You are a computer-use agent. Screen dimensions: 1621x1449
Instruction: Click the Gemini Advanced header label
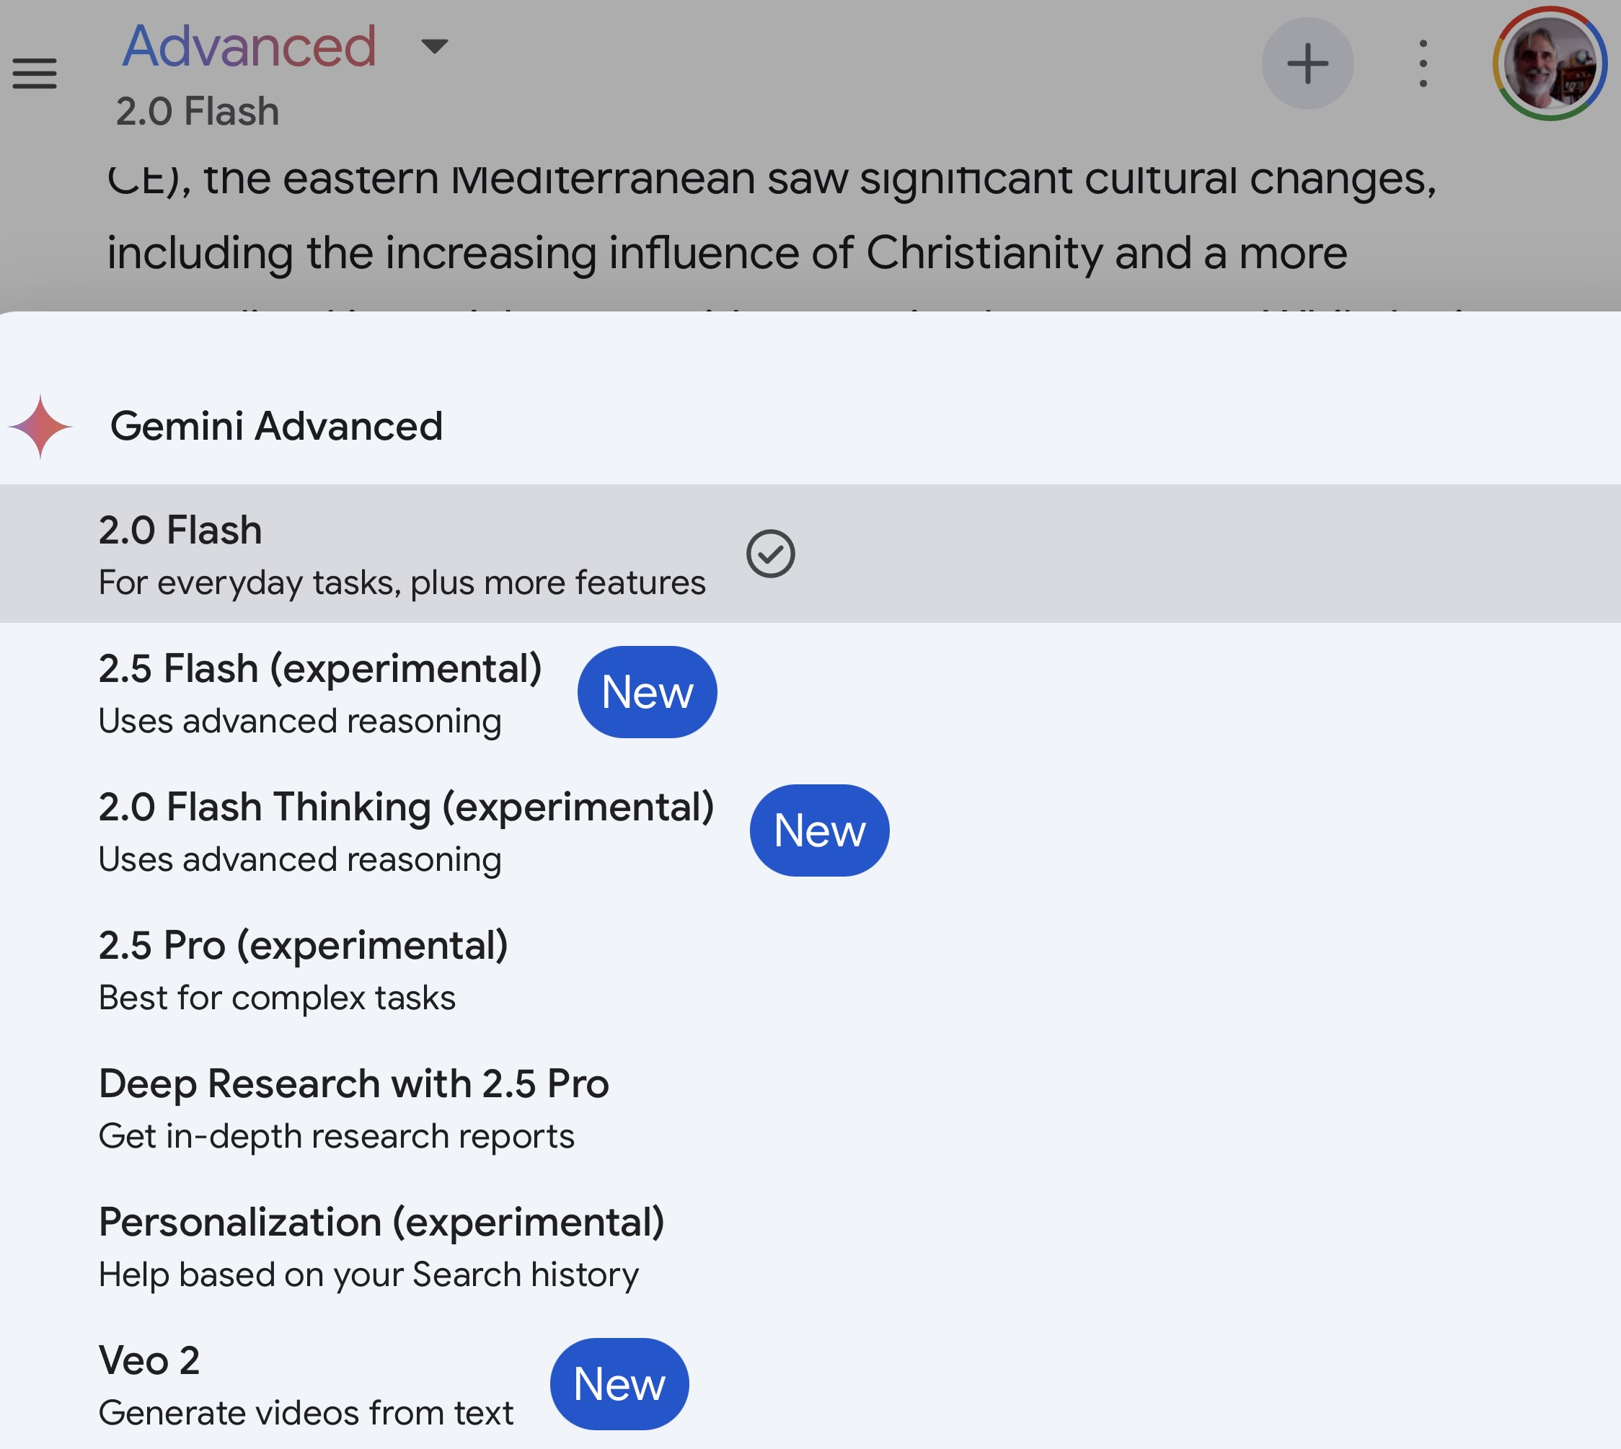pyautogui.click(x=275, y=426)
